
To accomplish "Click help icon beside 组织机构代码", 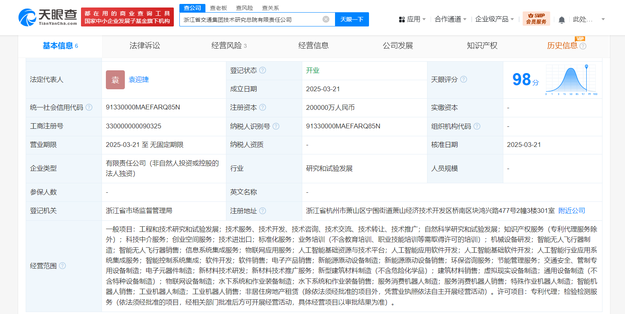I will pos(477,126).
